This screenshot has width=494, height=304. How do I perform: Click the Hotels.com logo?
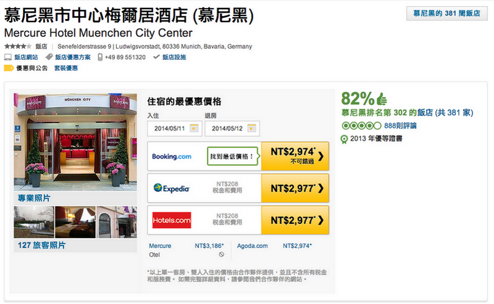172,220
